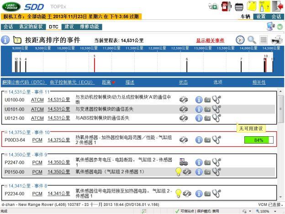
Task: Open info icon for U0100-00
Action: (x=199, y=100)
